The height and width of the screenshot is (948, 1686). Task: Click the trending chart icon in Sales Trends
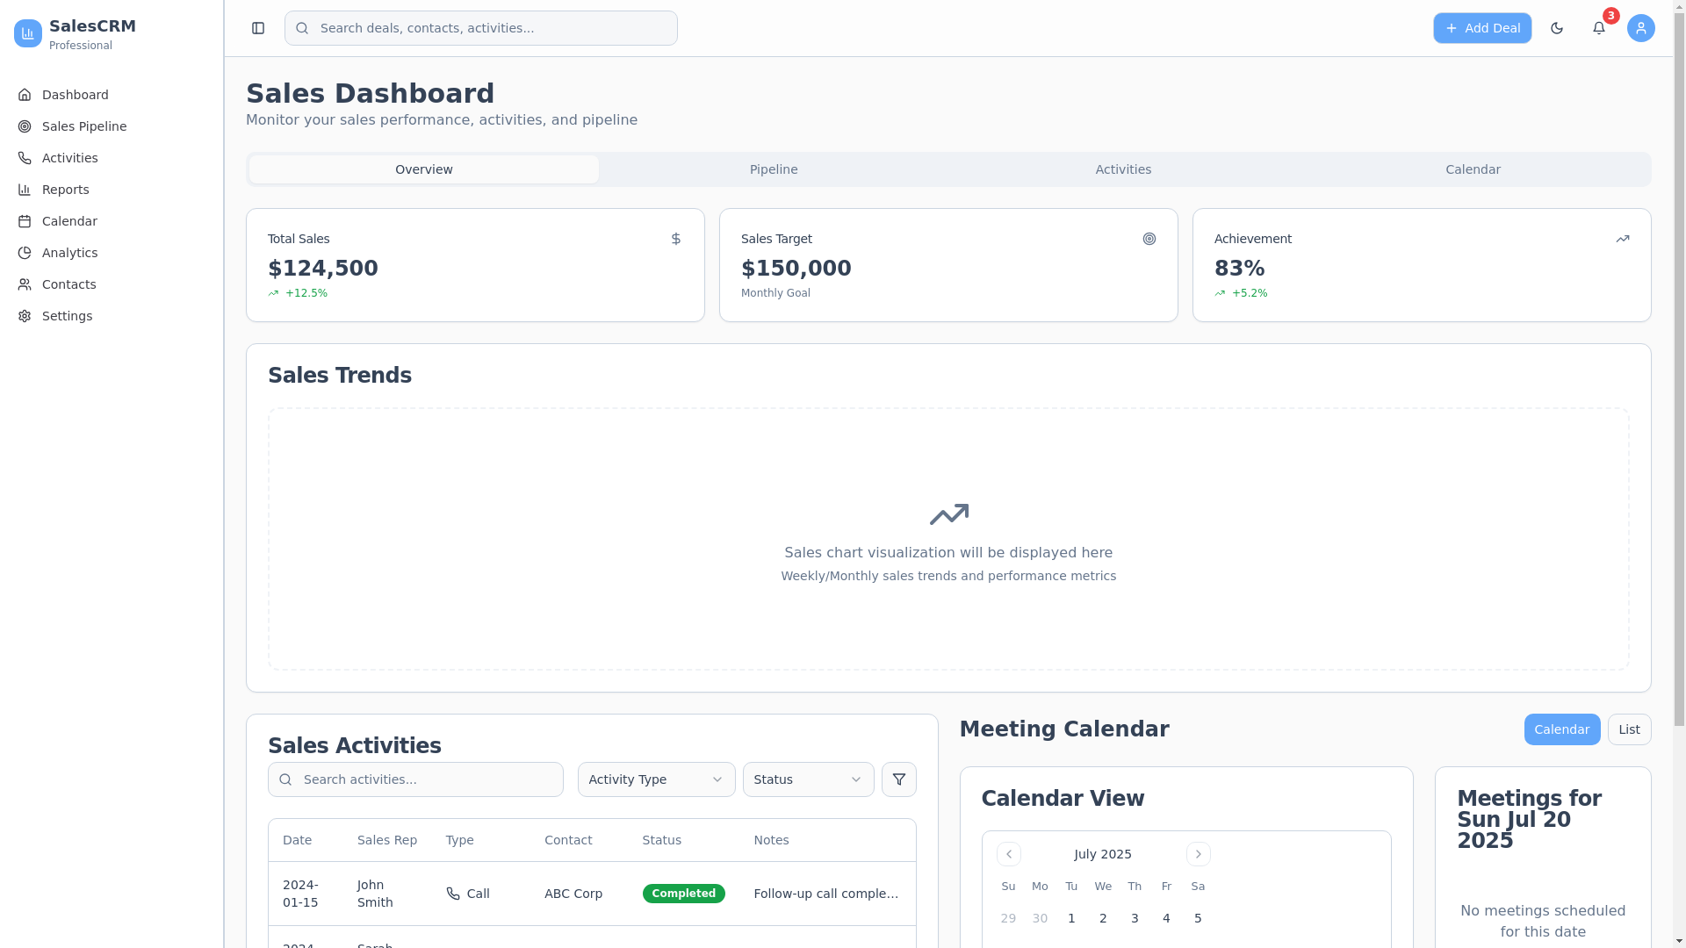tap(949, 514)
